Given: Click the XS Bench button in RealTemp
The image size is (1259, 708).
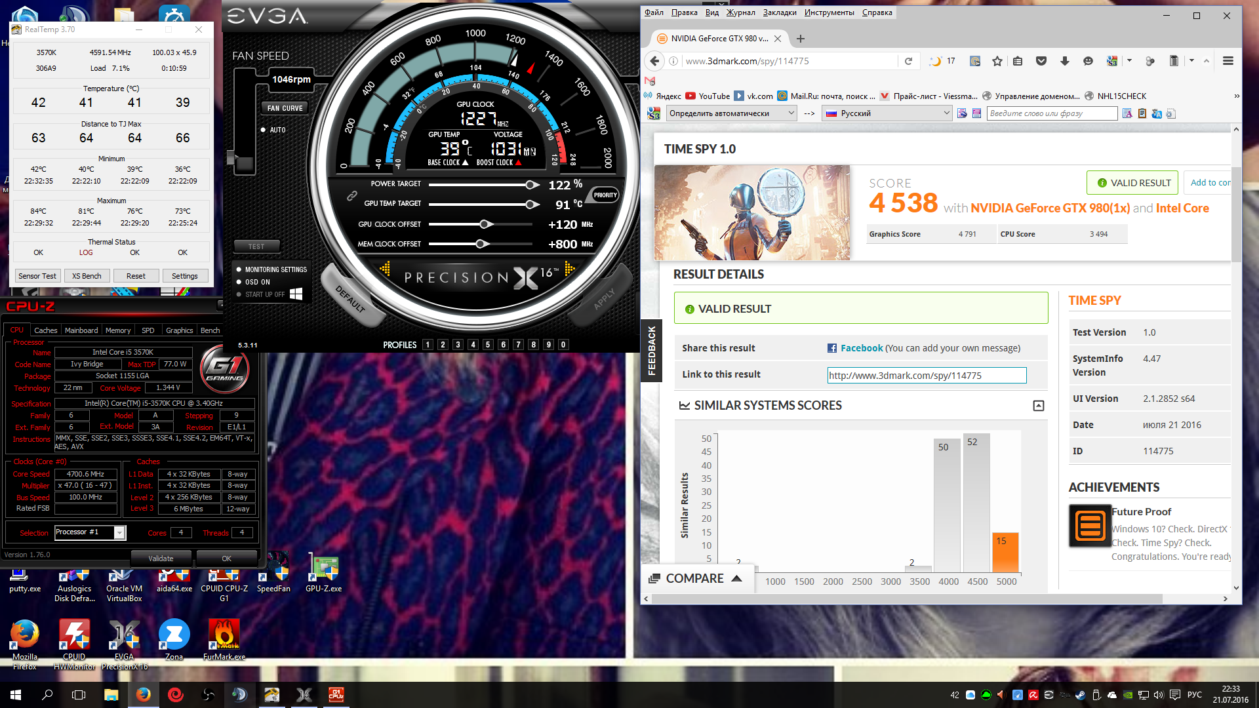Looking at the screenshot, I should [87, 276].
